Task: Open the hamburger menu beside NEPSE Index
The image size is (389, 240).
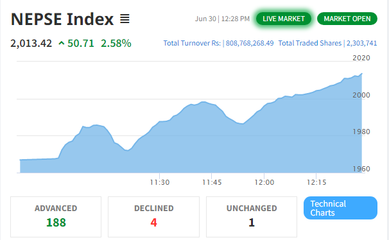Action: (125, 19)
